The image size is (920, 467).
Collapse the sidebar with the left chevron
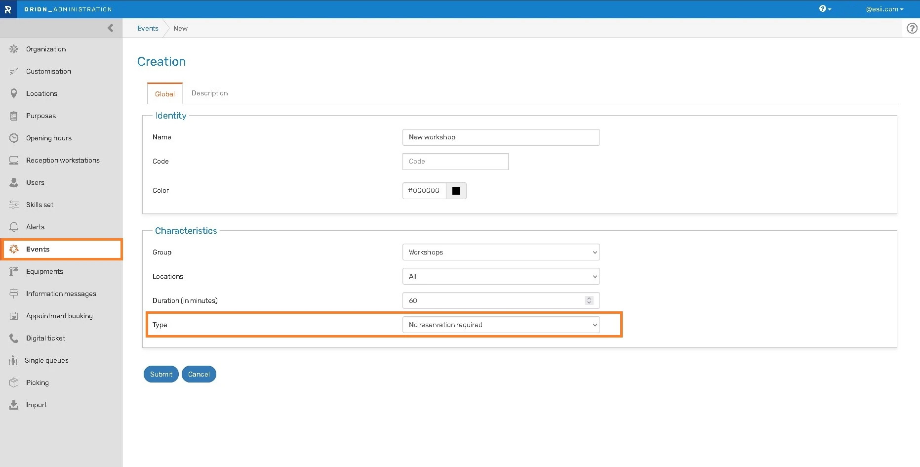(110, 28)
